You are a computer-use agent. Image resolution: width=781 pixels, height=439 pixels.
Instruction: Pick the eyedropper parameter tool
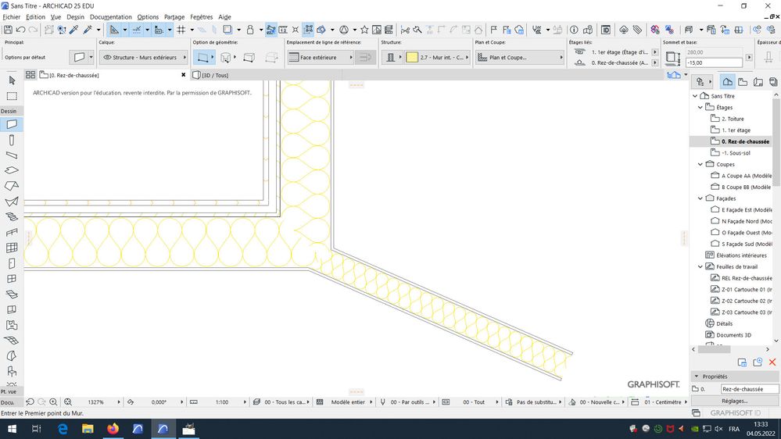73,30
